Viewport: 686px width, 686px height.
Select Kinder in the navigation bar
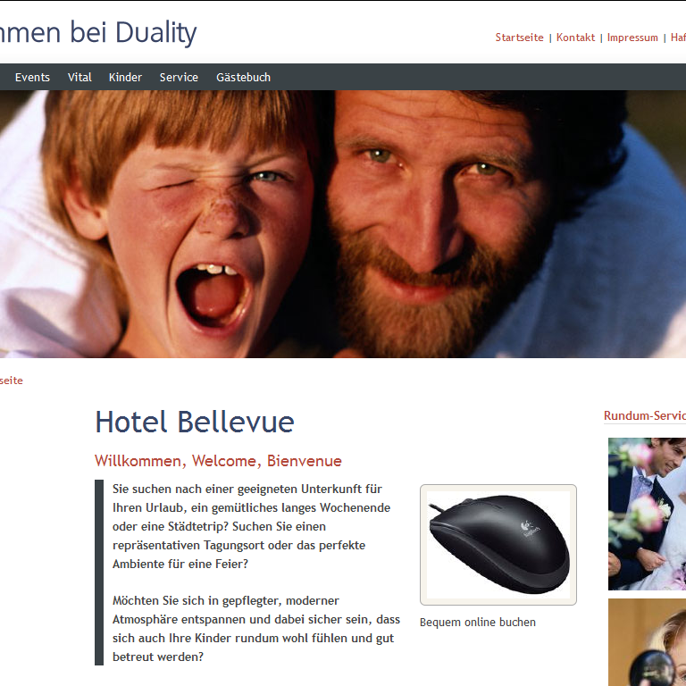125,78
